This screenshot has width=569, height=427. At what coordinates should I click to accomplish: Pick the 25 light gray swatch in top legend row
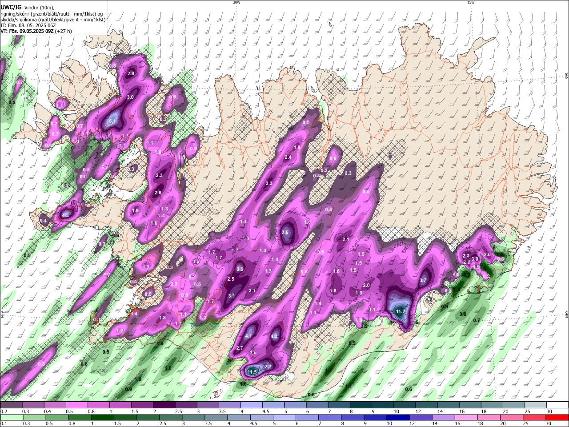click(536, 405)
